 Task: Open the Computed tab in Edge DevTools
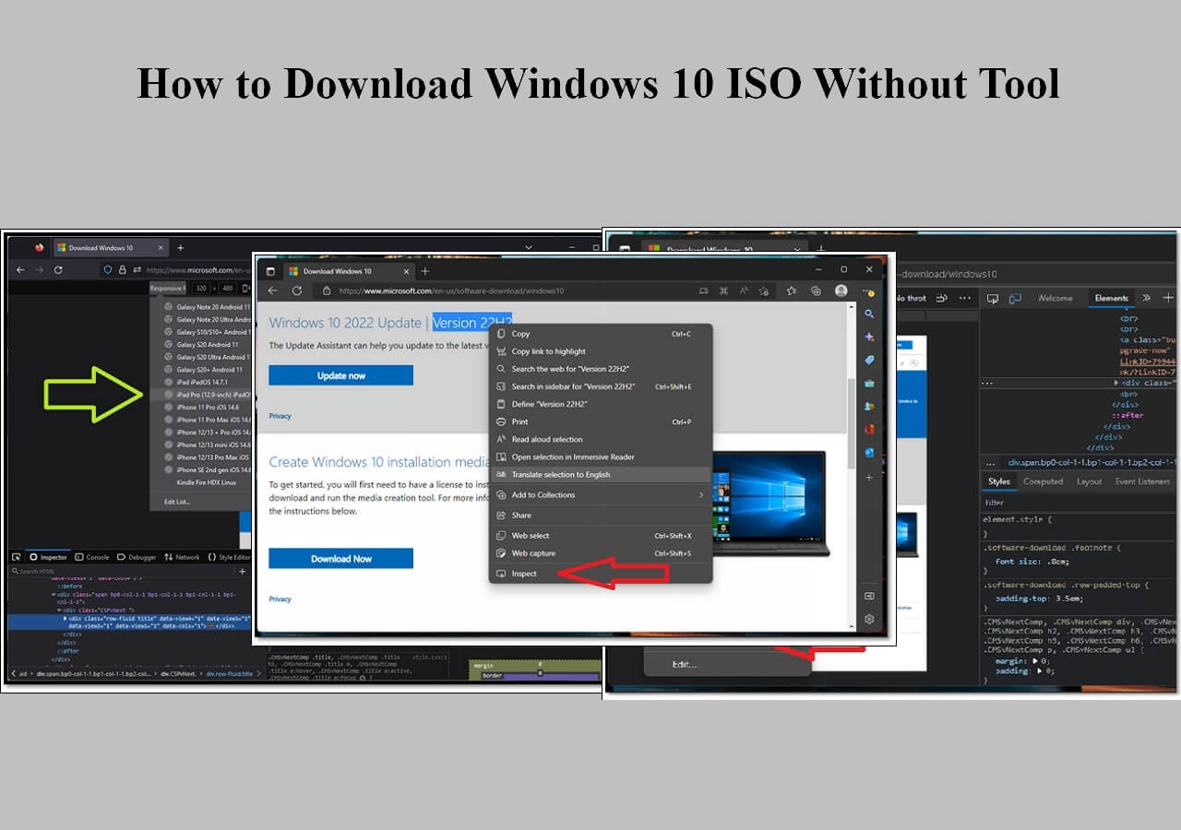pyautogui.click(x=1043, y=481)
